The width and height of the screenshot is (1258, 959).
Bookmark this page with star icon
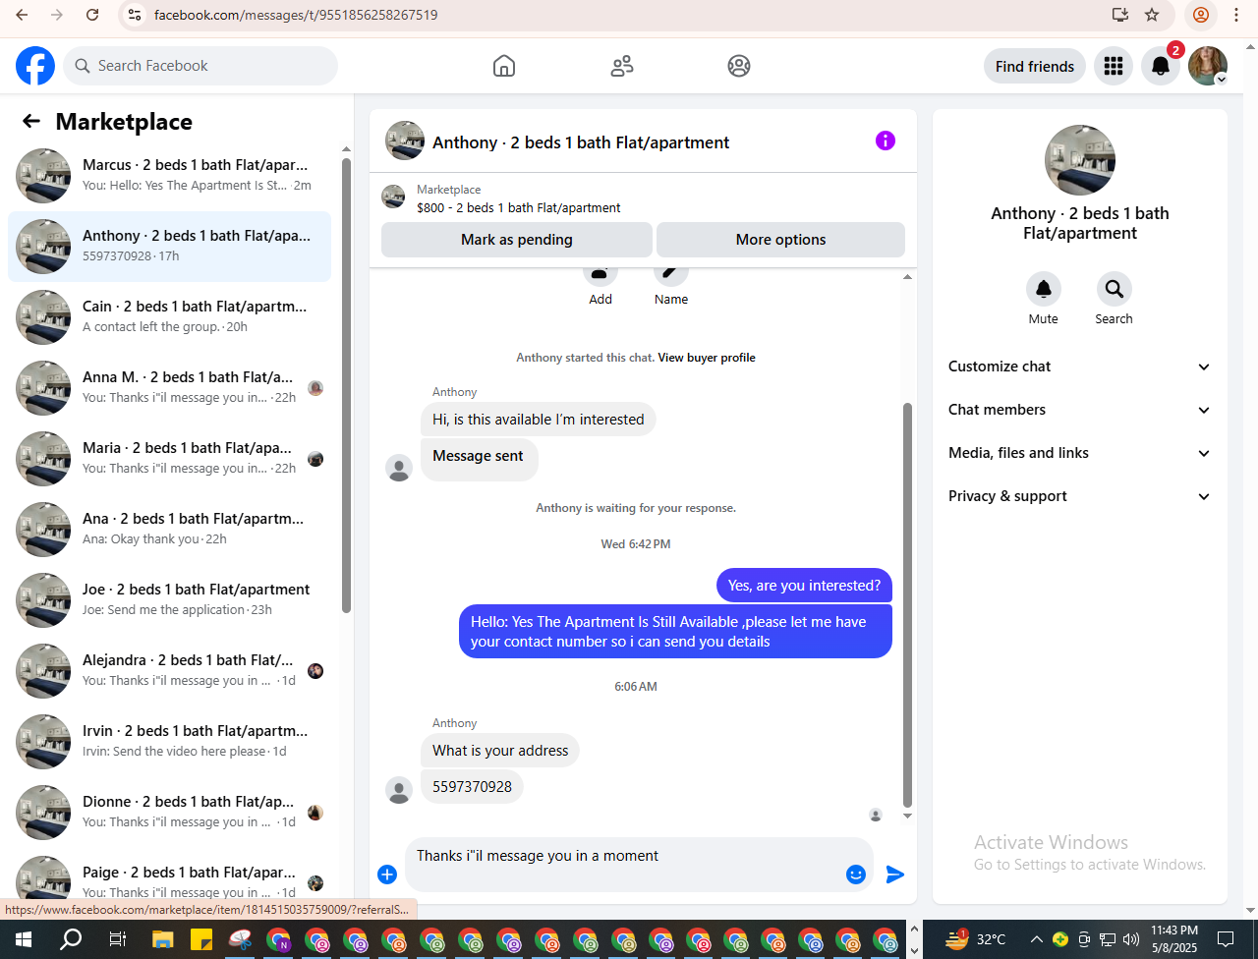[x=1152, y=15]
